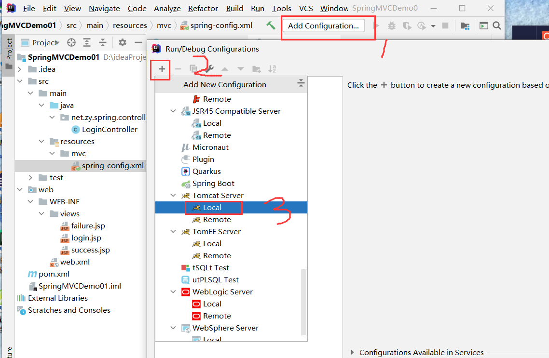The height and width of the screenshot is (358, 549).
Task: Click the Build Project hammer icon
Action: coord(271,25)
